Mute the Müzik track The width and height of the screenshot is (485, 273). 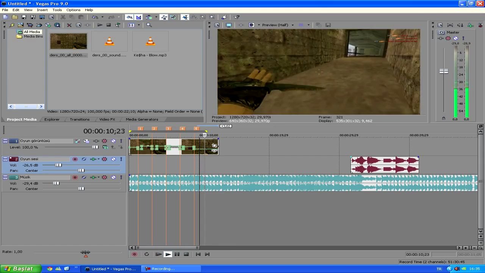point(113,177)
